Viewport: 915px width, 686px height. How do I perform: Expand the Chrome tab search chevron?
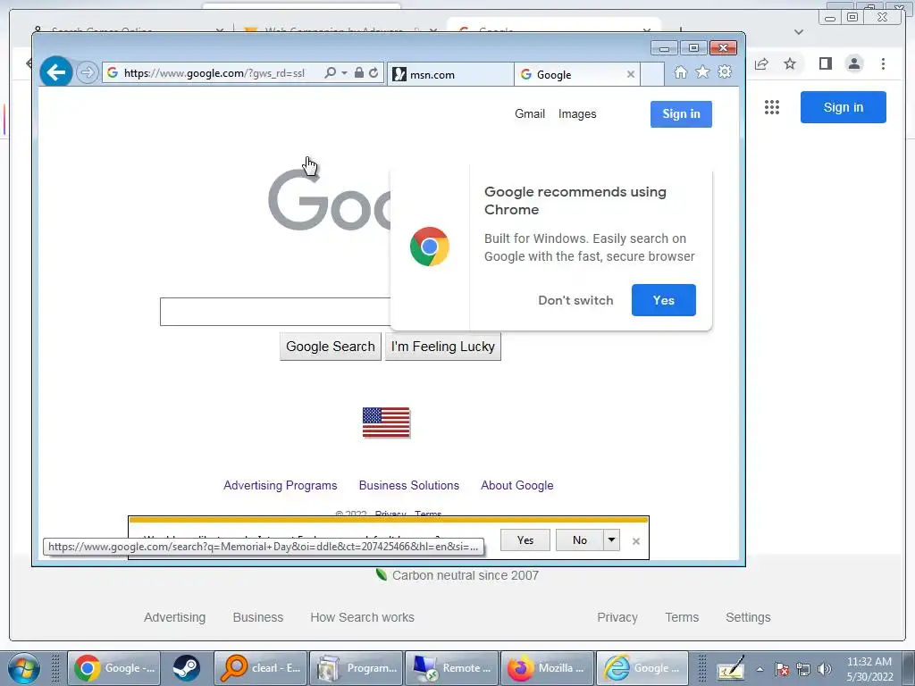[x=799, y=31]
